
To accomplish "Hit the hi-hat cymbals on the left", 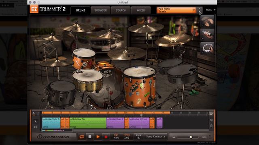I will [57, 63].
